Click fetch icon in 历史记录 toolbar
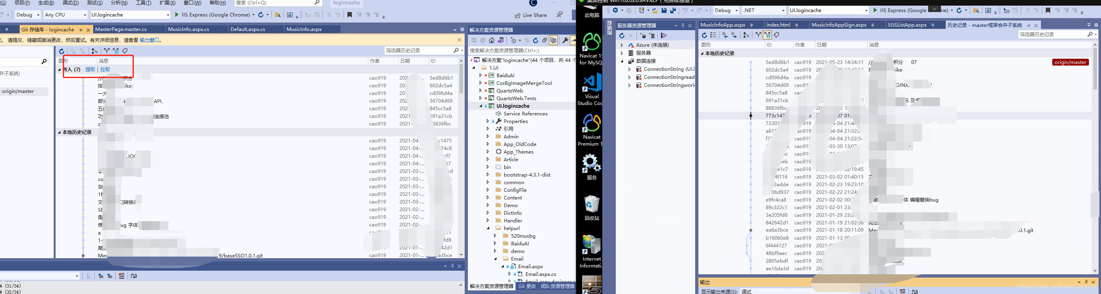This screenshot has height=294, width=1101. point(725,35)
